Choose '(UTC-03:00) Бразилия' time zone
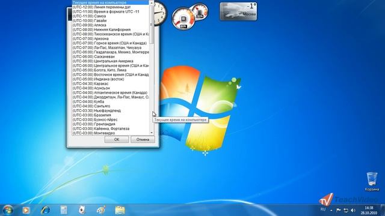This screenshot has width=385, height=216. click(x=111, y=115)
